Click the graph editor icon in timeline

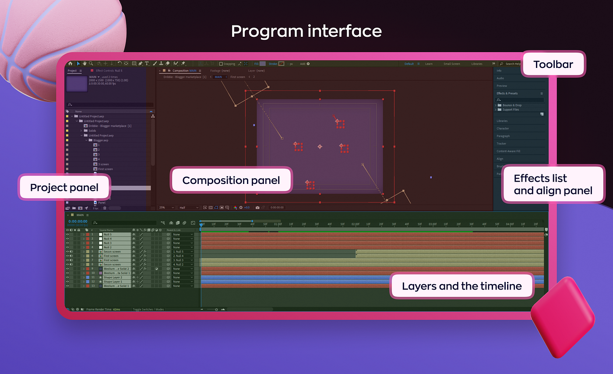point(193,223)
